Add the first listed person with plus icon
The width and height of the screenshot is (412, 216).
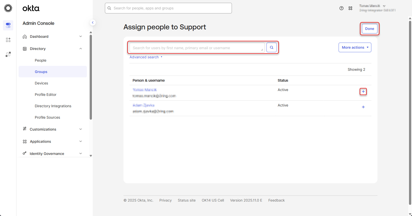363,92
